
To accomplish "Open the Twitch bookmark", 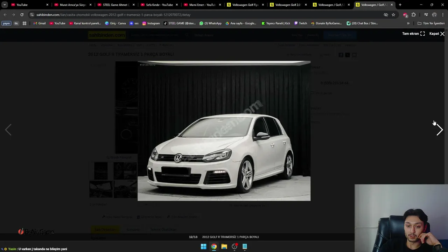I will [x=301, y=23].
